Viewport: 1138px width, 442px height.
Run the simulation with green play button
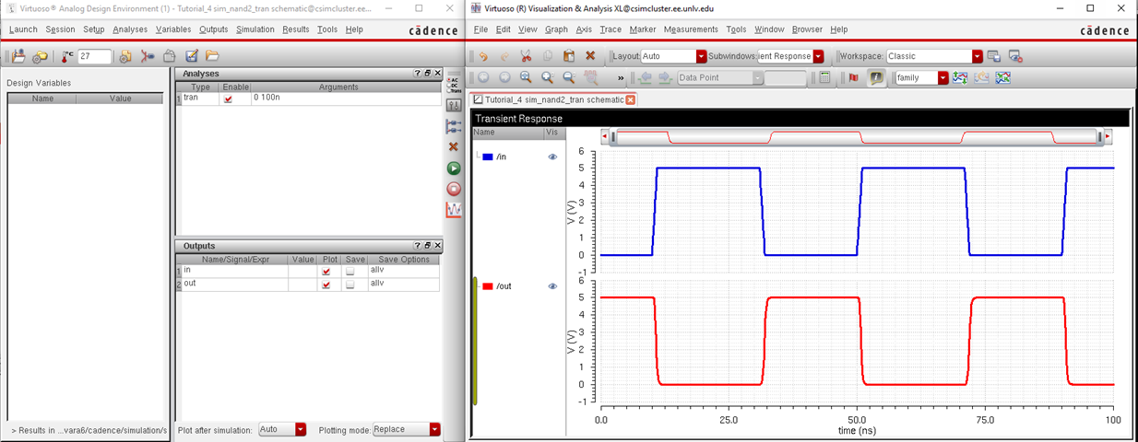coord(454,169)
